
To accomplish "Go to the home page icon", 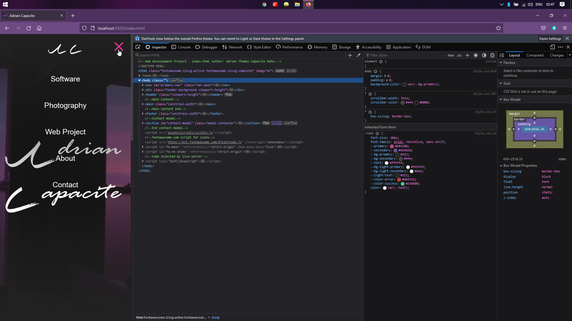I will (39, 28).
